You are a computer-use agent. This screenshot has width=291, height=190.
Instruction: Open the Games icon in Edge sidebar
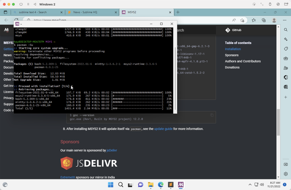pyautogui.click(x=286, y=68)
